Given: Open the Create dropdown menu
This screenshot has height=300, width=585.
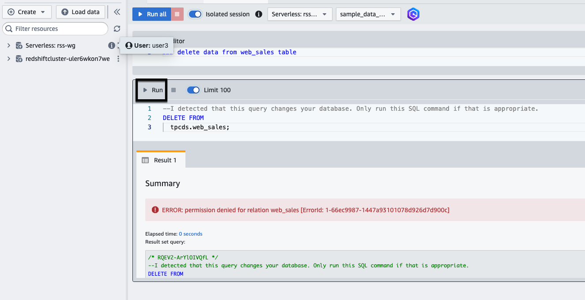Looking at the screenshot, I should click(26, 12).
